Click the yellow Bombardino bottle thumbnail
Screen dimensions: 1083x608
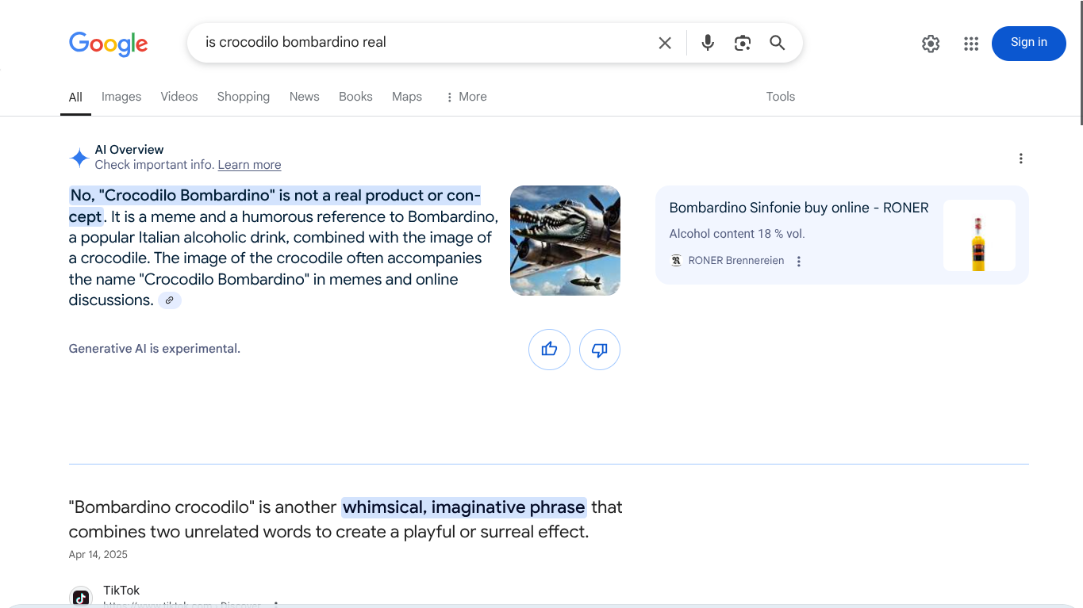point(979,235)
